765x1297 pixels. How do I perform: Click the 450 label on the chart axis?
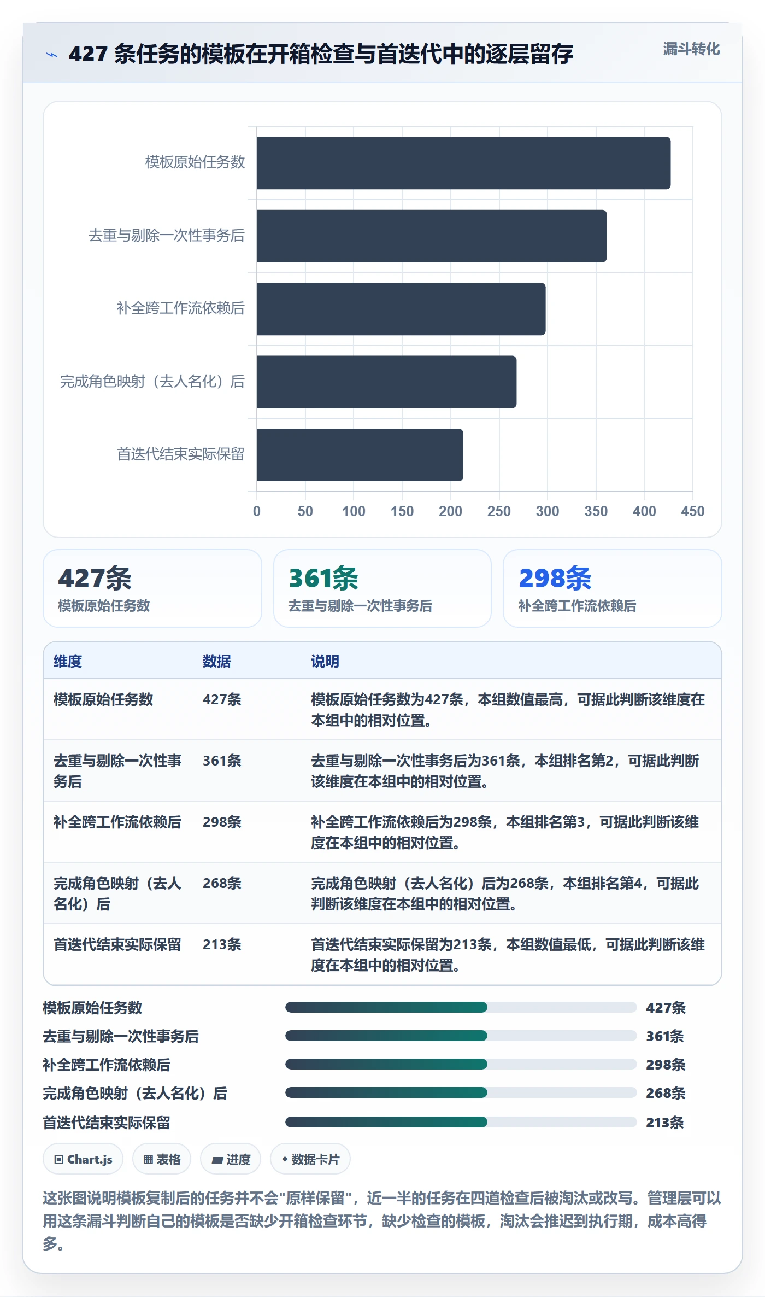coord(692,511)
